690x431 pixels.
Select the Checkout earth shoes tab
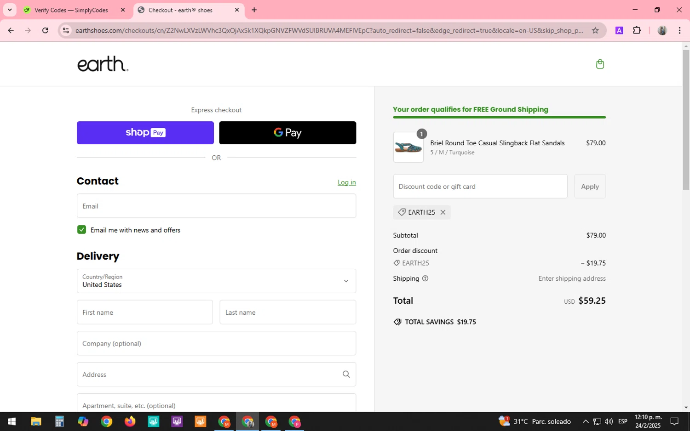coord(189,10)
